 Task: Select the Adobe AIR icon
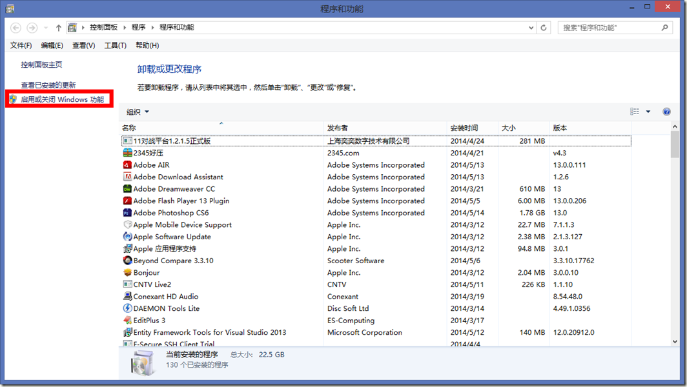pos(127,165)
